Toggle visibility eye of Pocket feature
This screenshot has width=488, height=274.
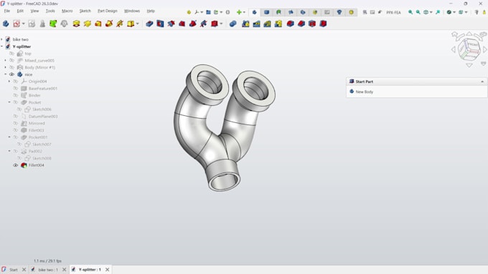click(x=15, y=102)
